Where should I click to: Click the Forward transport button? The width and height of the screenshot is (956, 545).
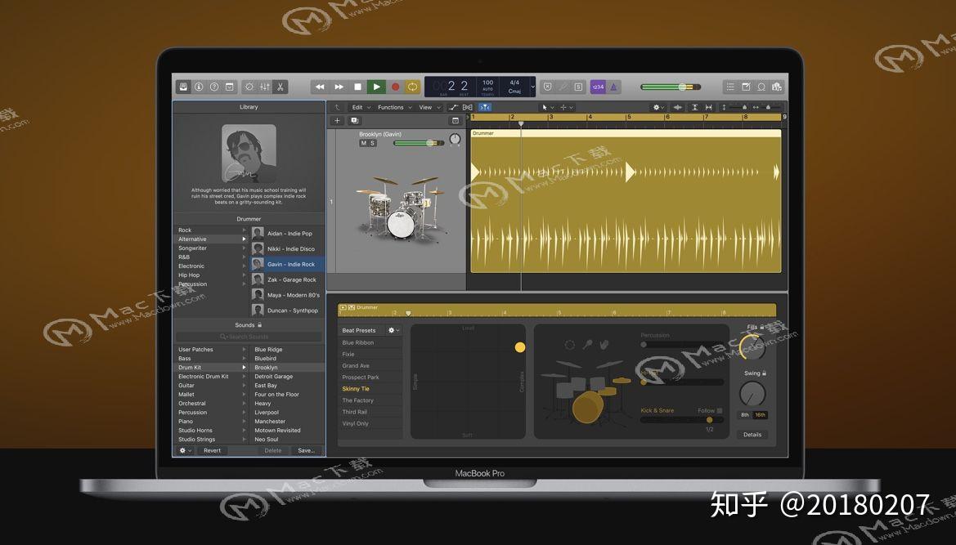point(339,87)
